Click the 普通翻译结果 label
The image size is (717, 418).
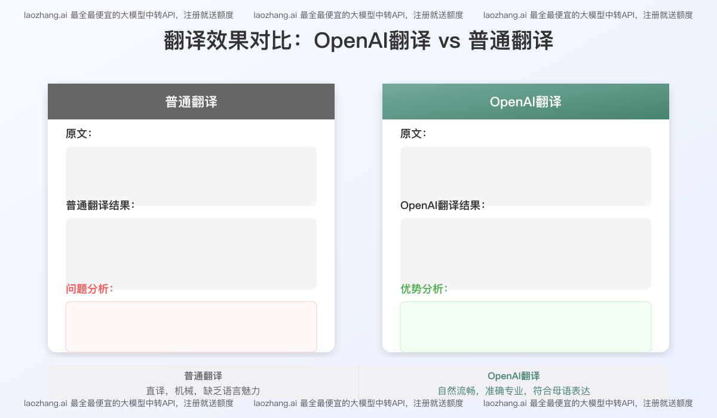(100, 205)
